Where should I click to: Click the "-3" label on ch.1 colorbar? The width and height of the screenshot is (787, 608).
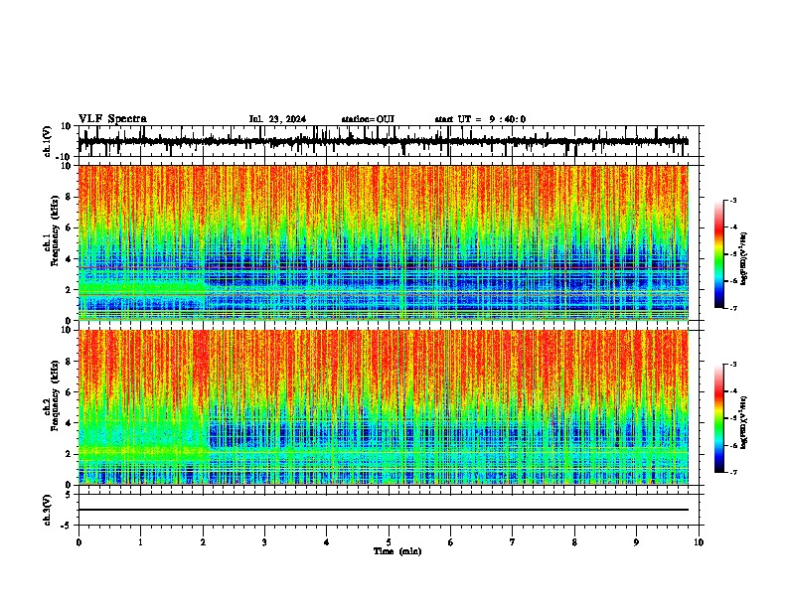(732, 200)
